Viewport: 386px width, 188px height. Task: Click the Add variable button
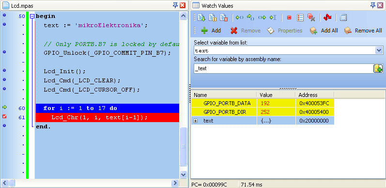click(211, 31)
